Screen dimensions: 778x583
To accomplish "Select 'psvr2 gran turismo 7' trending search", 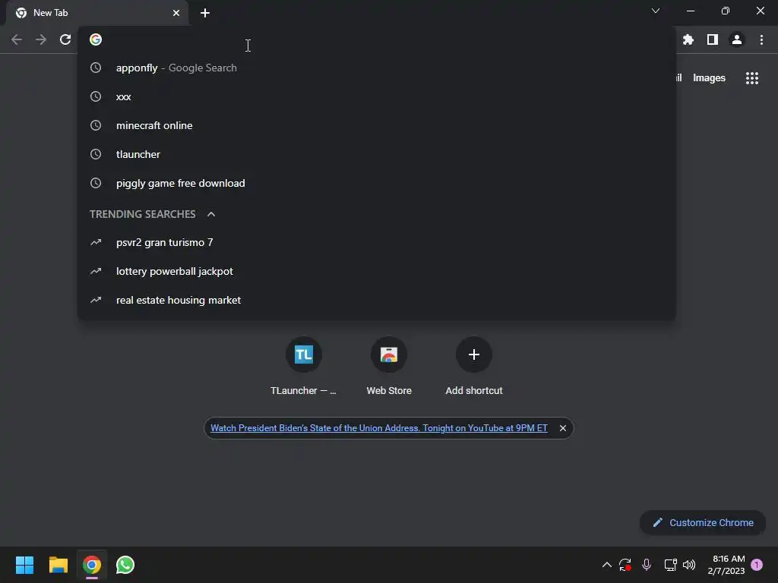I will click(x=377, y=242).
